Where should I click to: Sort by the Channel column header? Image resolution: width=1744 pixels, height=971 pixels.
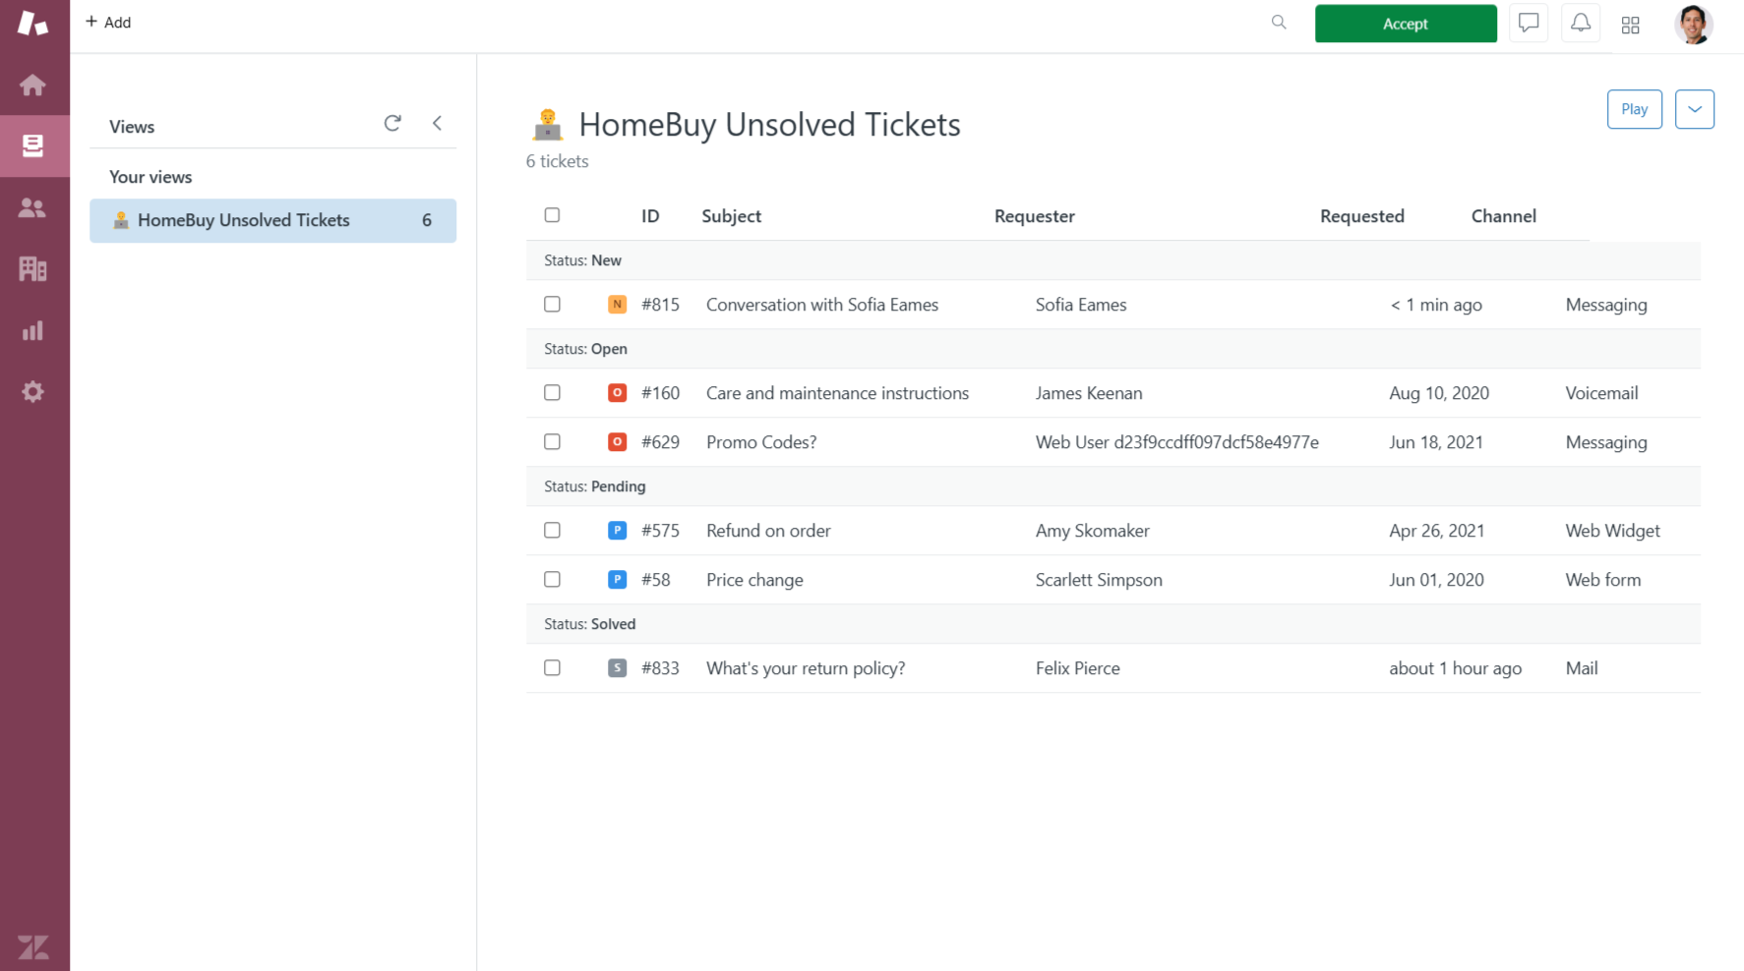[1503, 216]
